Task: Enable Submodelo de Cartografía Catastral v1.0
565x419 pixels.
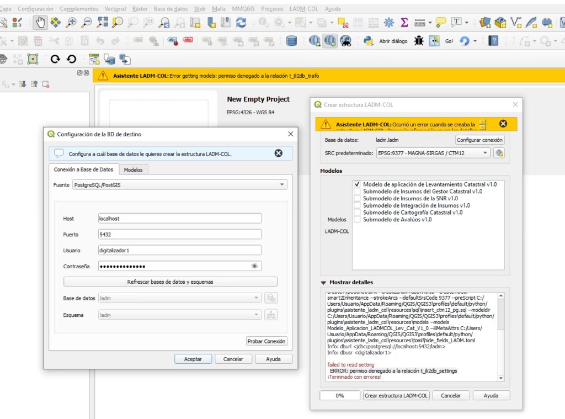Action: pos(358,213)
